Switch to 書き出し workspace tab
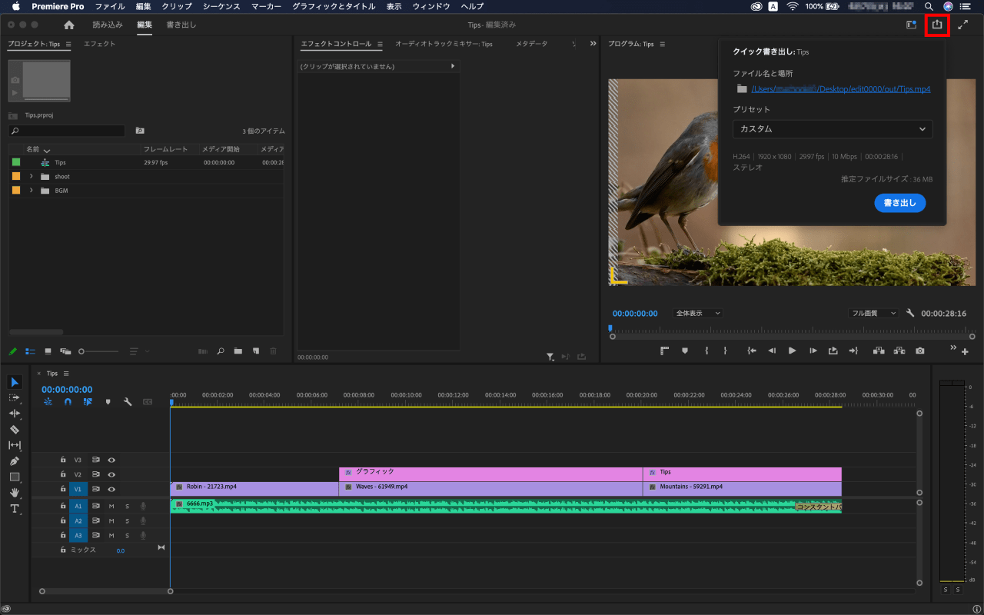This screenshot has width=984, height=615. tap(181, 25)
